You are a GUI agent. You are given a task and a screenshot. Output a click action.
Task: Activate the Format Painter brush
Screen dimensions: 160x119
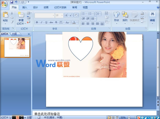click(12, 22)
